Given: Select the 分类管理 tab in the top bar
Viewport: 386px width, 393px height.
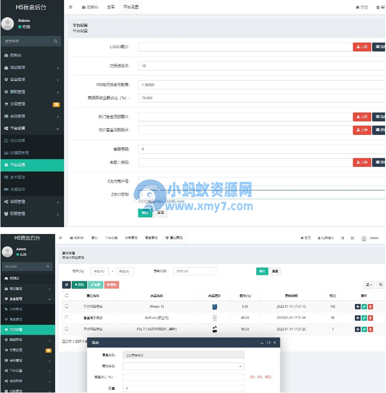Looking at the screenshot, I should pyautogui.click(x=132, y=238).
